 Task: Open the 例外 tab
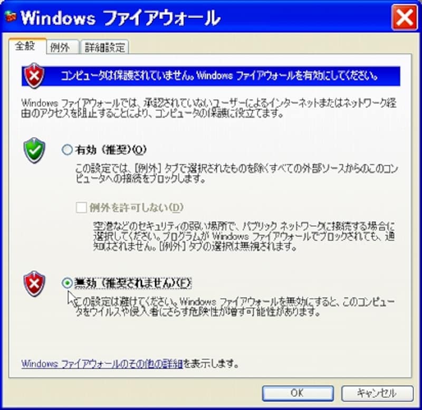tap(60, 47)
